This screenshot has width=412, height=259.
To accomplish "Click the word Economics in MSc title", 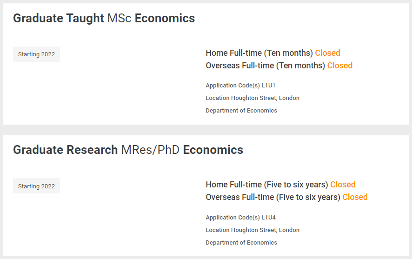I will pos(165,18).
